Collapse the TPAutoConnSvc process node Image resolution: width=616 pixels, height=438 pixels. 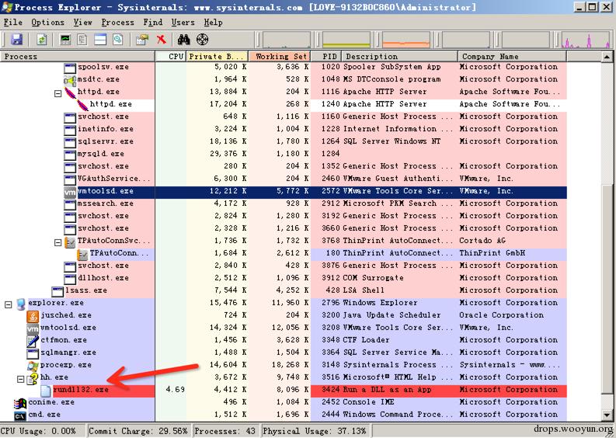click(58, 242)
